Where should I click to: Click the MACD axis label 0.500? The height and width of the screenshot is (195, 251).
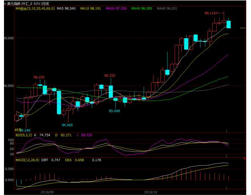click(x=10, y=169)
